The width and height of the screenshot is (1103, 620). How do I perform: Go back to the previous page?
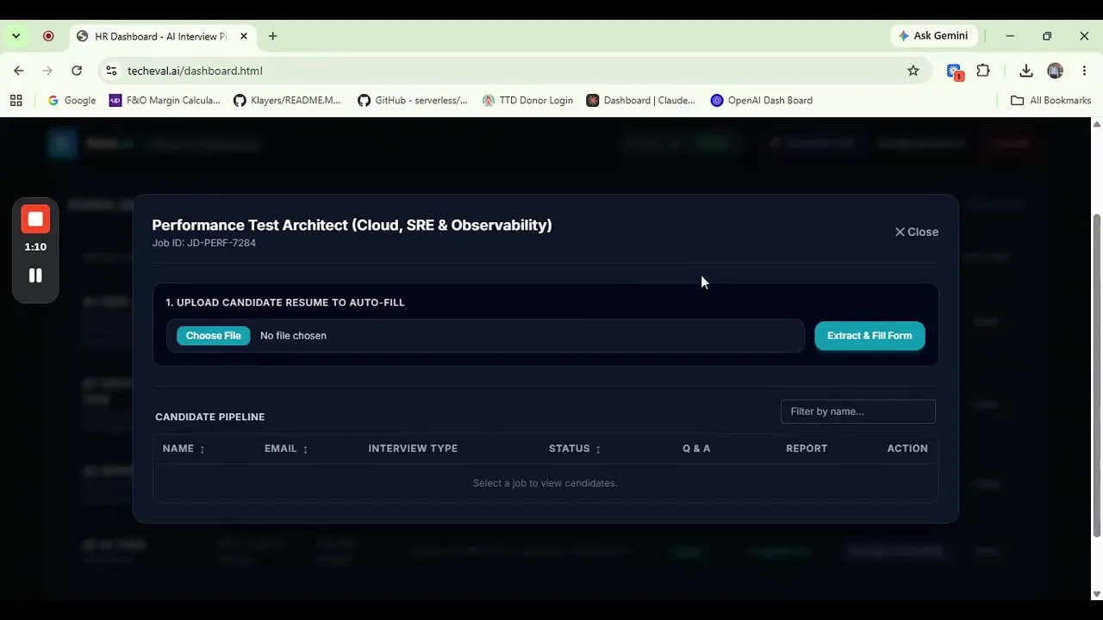coord(19,71)
